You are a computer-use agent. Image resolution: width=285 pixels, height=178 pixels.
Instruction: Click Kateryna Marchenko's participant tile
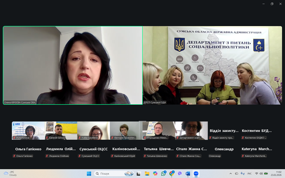pyautogui.click(x=256, y=151)
